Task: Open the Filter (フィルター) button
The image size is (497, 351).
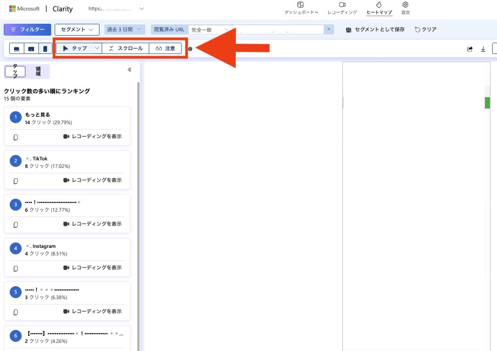Action: click(x=27, y=30)
